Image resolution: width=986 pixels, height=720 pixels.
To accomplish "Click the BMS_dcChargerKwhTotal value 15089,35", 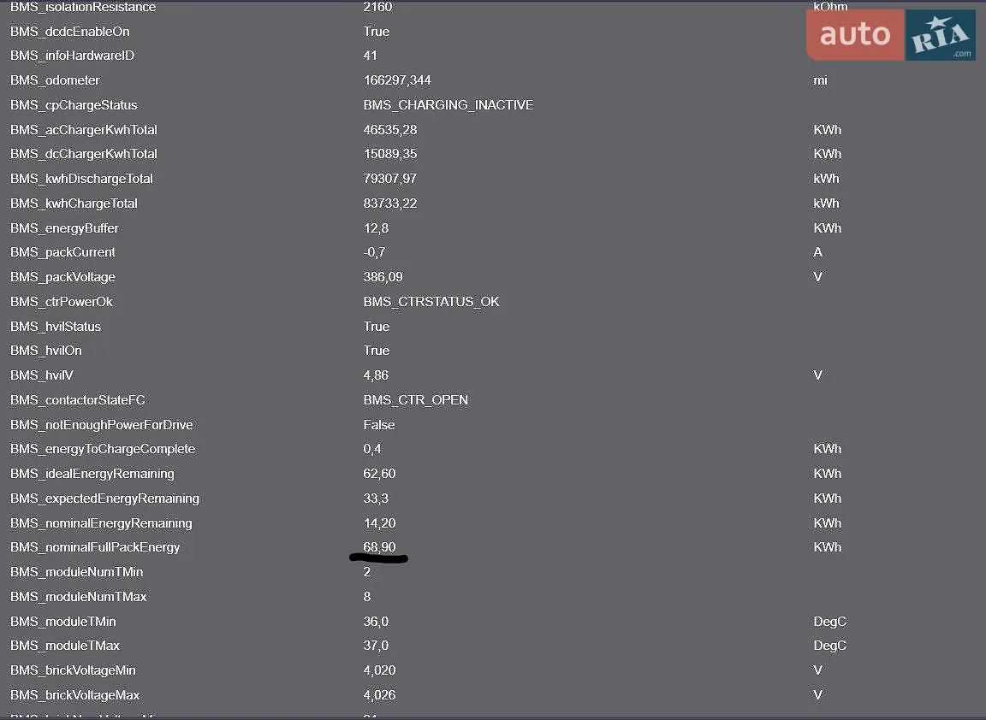I will [390, 154].
